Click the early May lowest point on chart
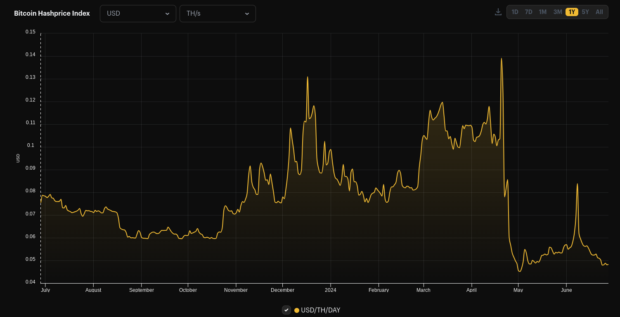 pos(519,271)
